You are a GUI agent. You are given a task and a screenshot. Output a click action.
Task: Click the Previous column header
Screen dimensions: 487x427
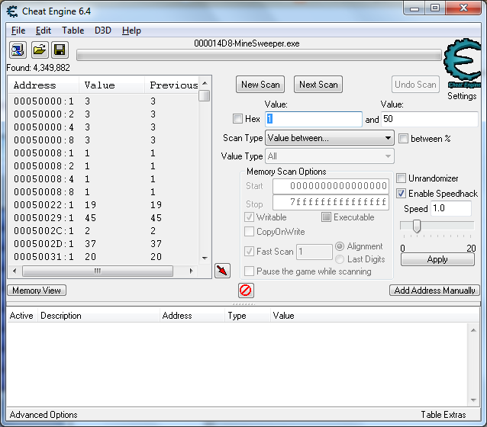coord(172,85)
